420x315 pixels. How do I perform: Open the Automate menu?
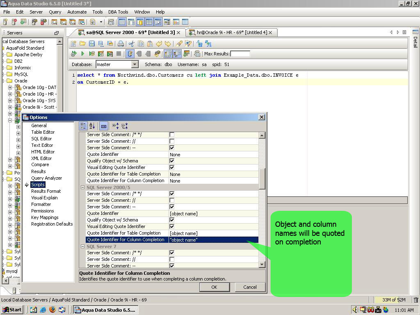click(x=77, y=12)
